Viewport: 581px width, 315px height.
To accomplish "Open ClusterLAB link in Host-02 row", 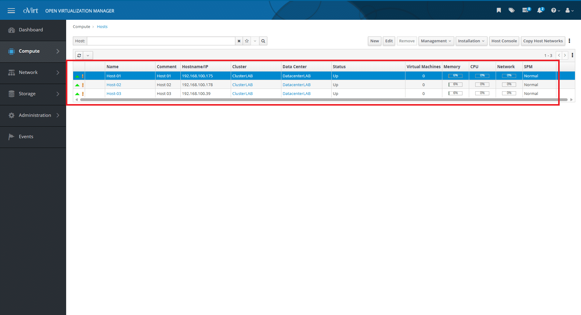I will [242, 85].
